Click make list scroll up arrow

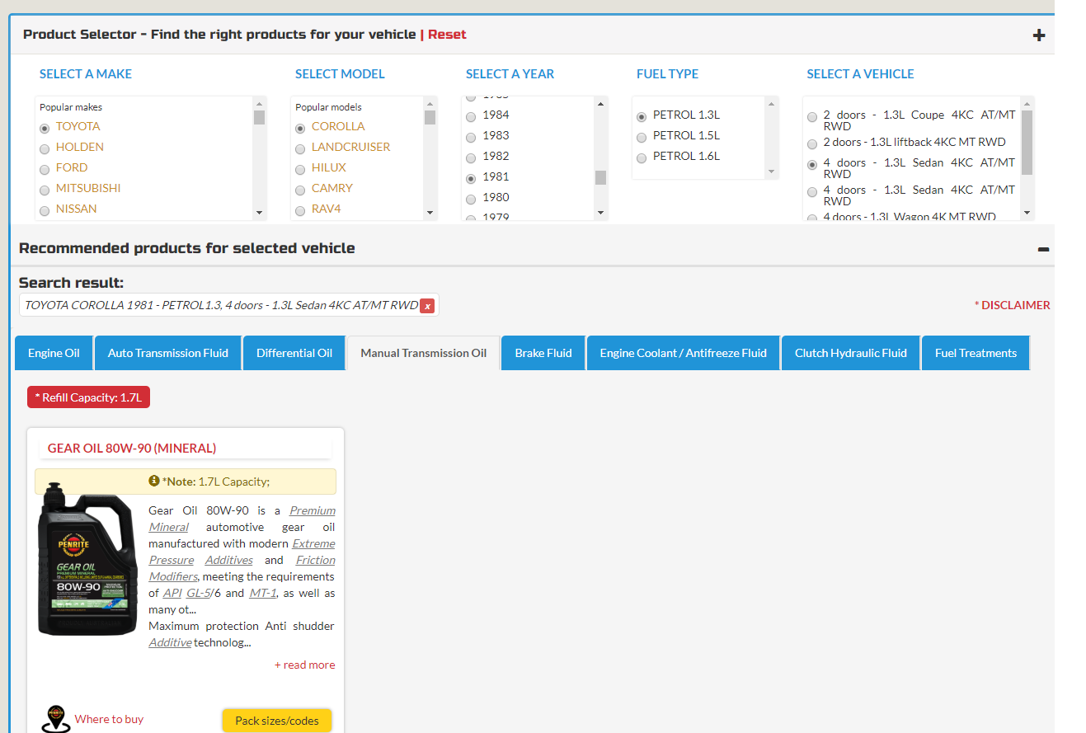(260, 104)
